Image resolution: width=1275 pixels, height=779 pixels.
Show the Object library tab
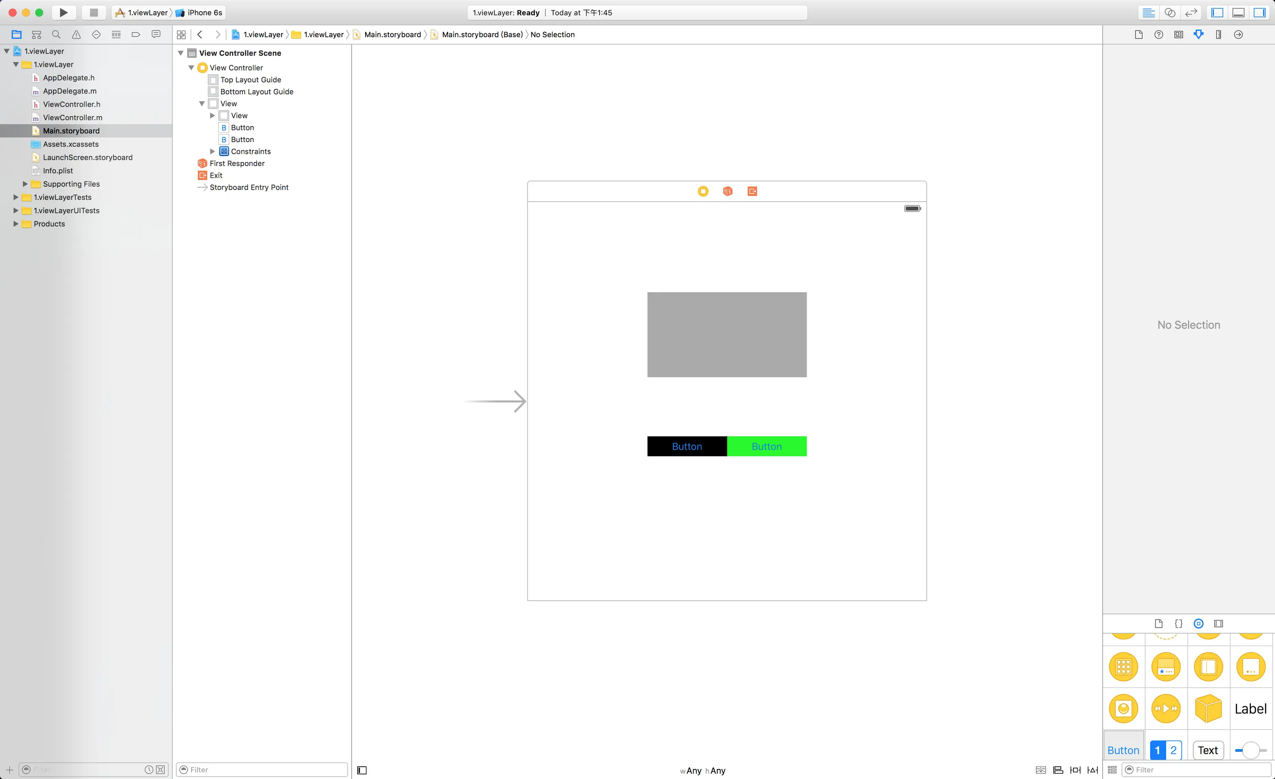pyautogui.click(x=1198, y=624)
